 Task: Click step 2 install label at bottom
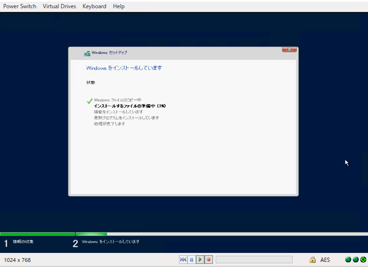coord(110,242)
